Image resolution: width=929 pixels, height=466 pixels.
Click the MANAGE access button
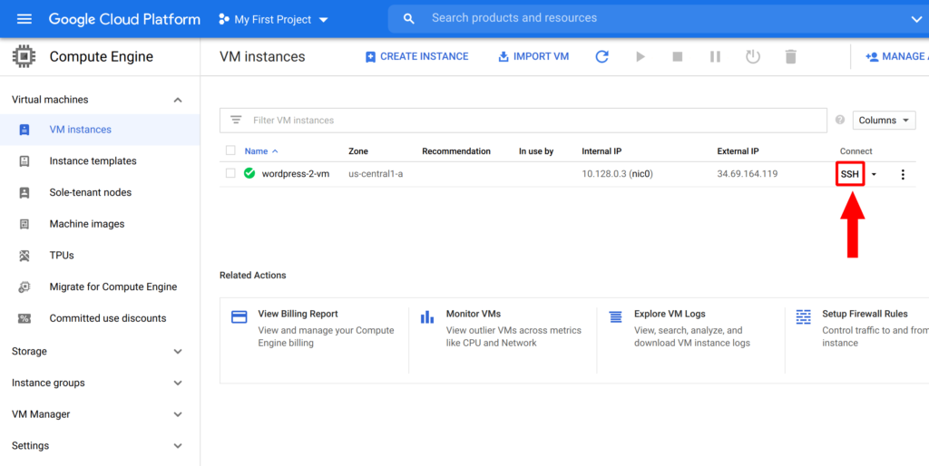coord(897,57)
